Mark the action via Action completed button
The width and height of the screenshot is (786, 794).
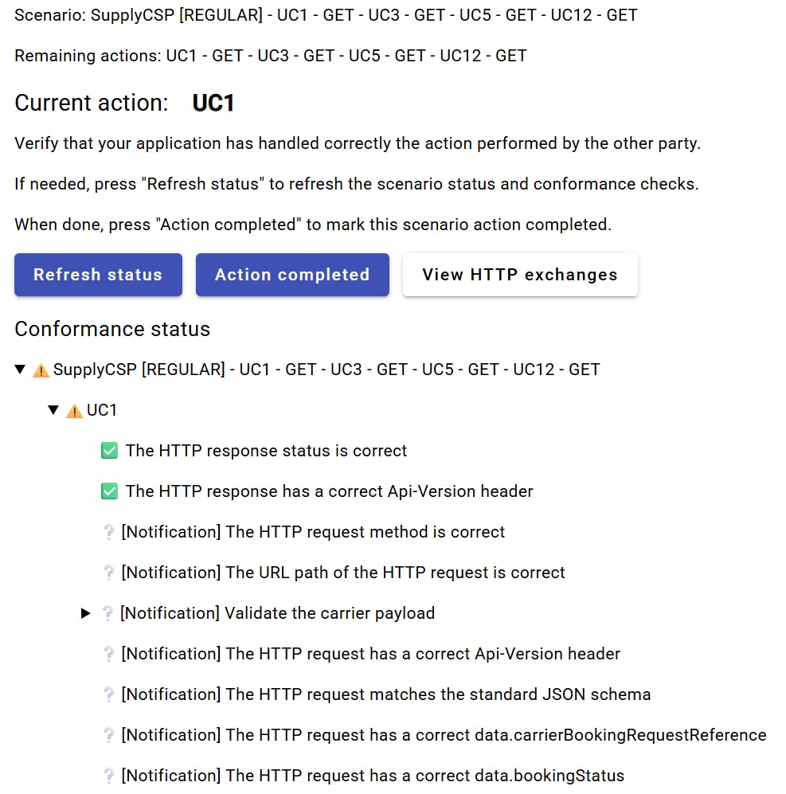tap(292, 275)
